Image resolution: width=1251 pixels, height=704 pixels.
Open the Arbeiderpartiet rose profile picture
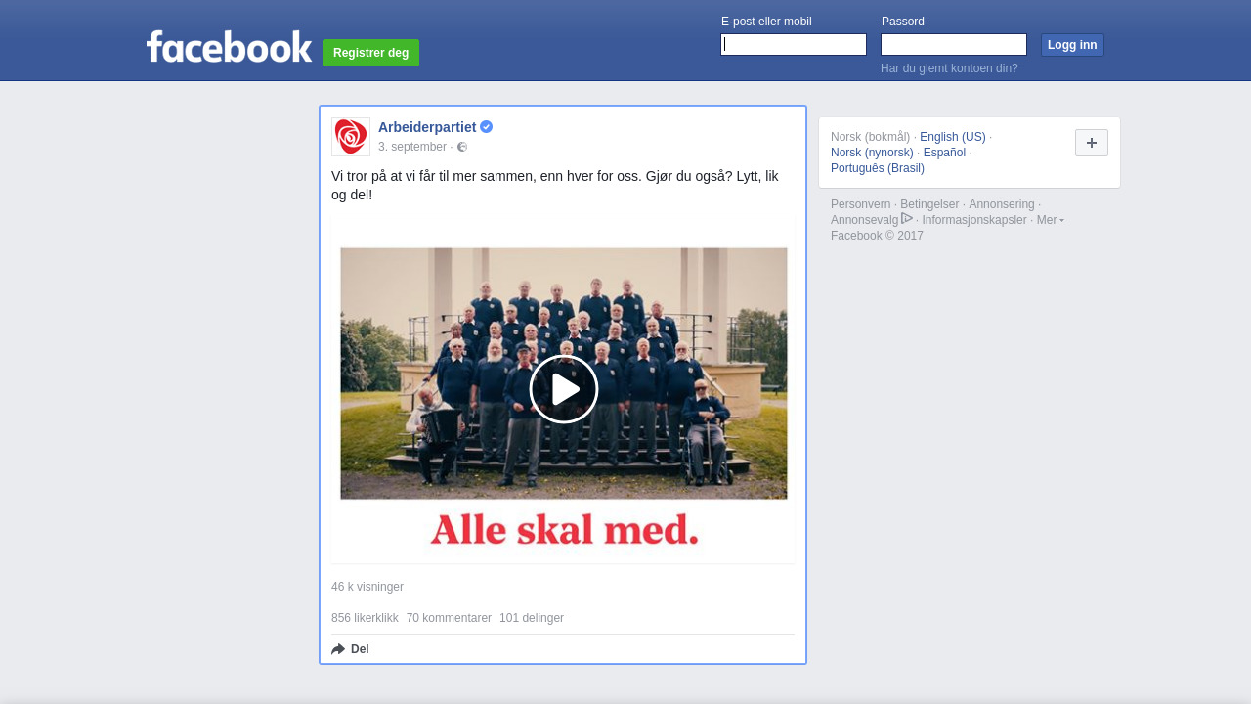pyautogui.click(x=351, y=137)
